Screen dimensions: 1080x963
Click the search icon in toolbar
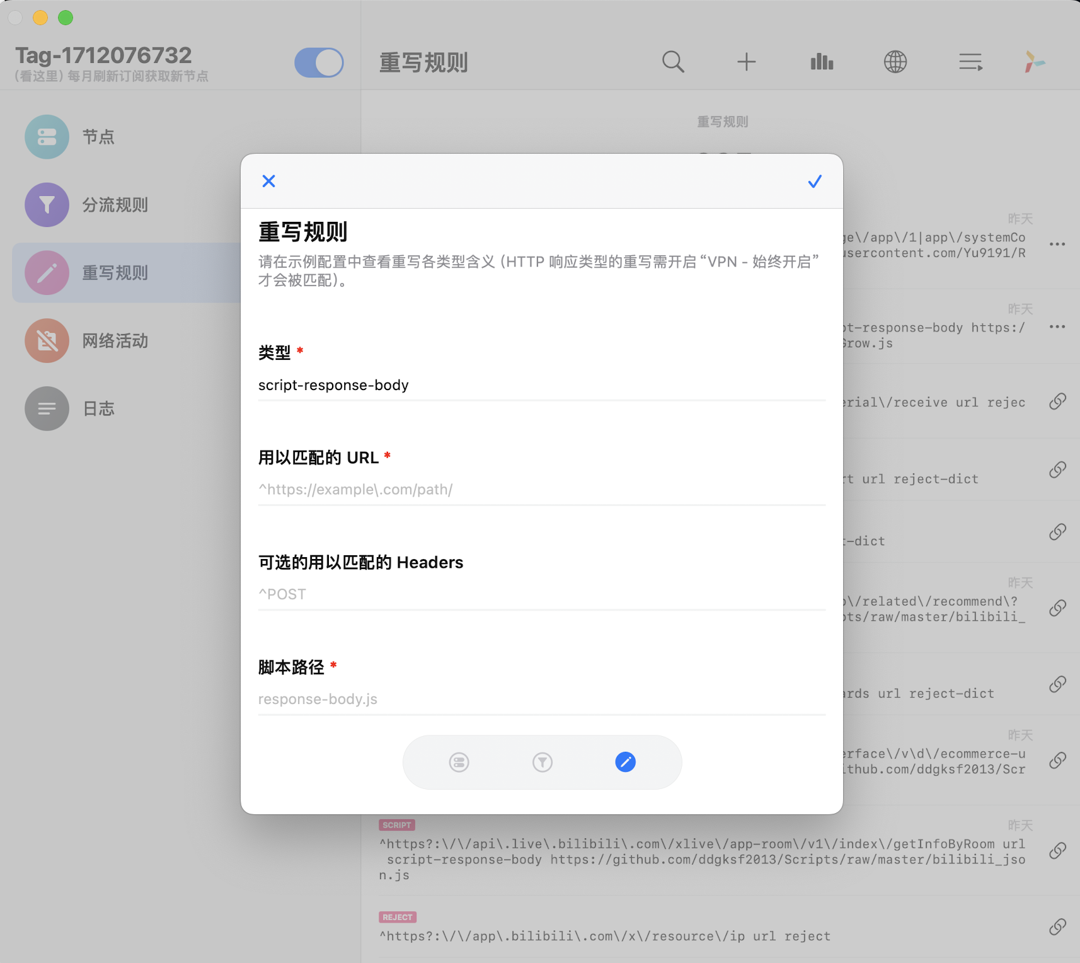673,62
